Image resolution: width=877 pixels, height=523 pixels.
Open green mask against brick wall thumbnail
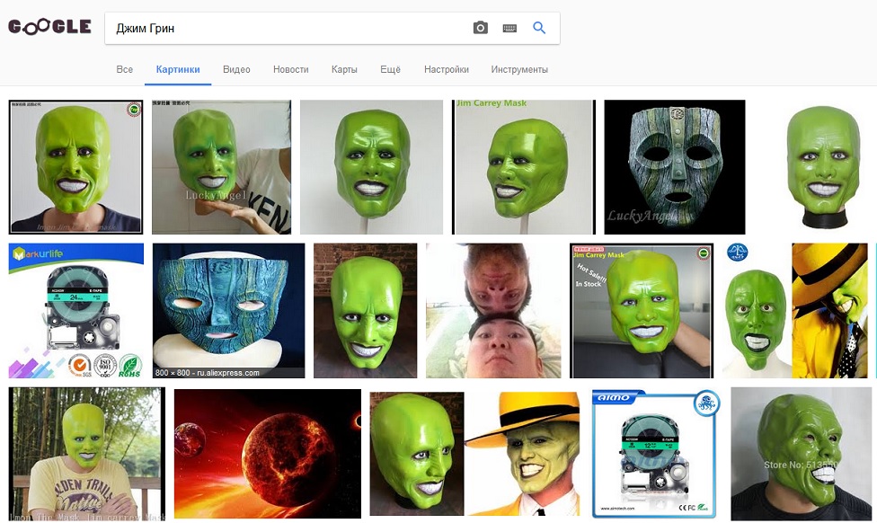[365, 310]
